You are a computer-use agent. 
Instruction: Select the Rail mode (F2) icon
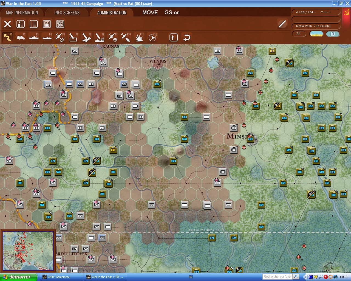click(x=21, y=37)
